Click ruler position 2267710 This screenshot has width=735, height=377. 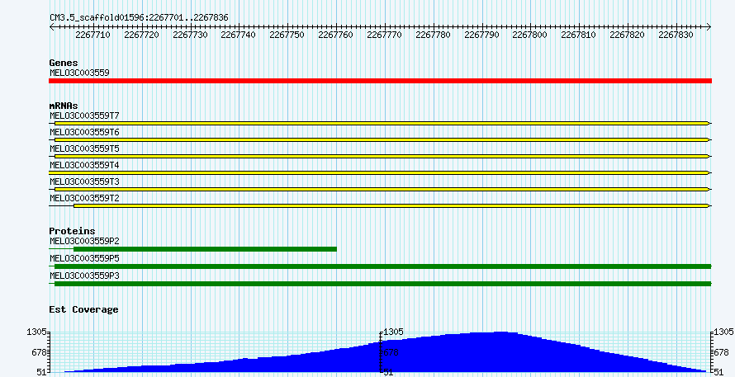[x=92, y=35]
